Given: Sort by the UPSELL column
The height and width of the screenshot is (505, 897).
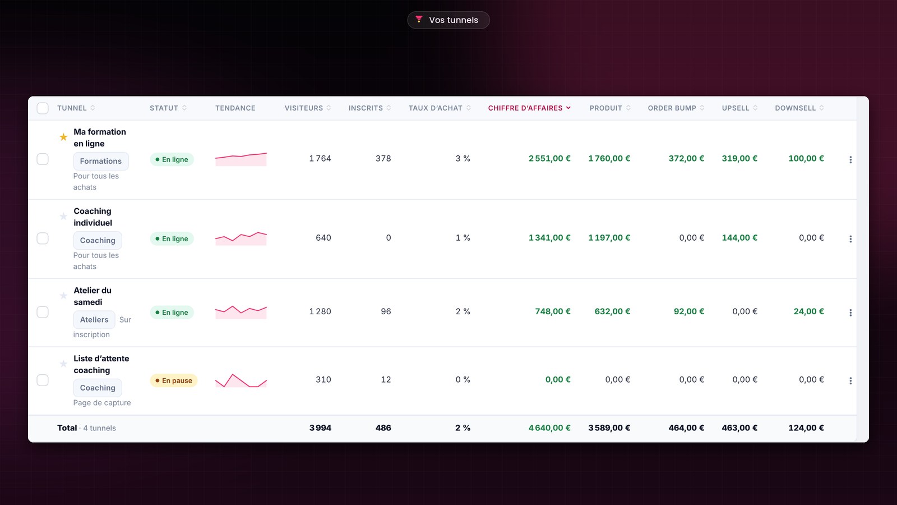Looking at the screenshot, I should coord(739,108).
